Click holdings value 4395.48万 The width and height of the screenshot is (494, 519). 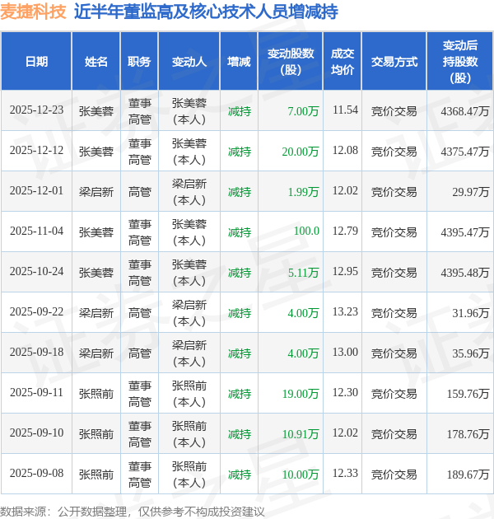(465, 273)
